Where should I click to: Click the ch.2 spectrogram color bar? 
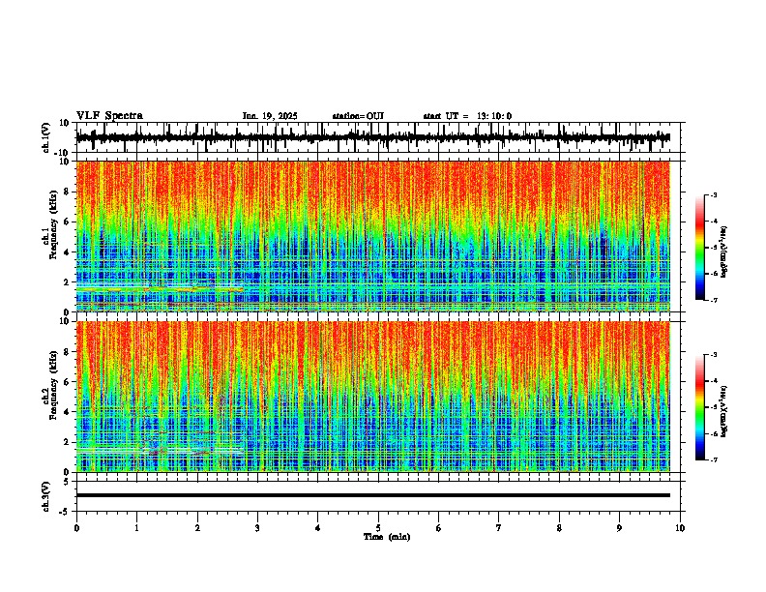click(700, 407)
